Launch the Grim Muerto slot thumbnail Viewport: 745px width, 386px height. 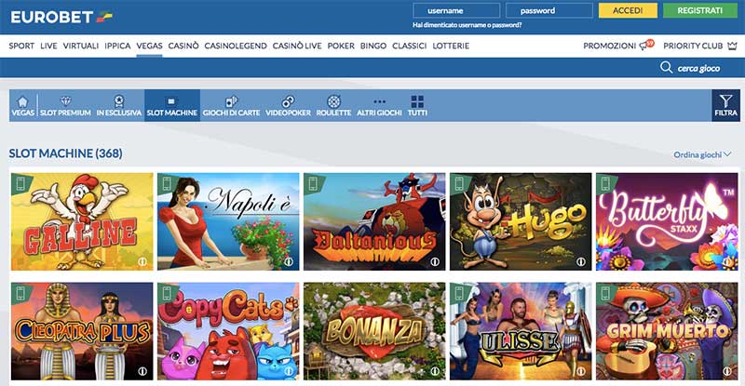667,331
